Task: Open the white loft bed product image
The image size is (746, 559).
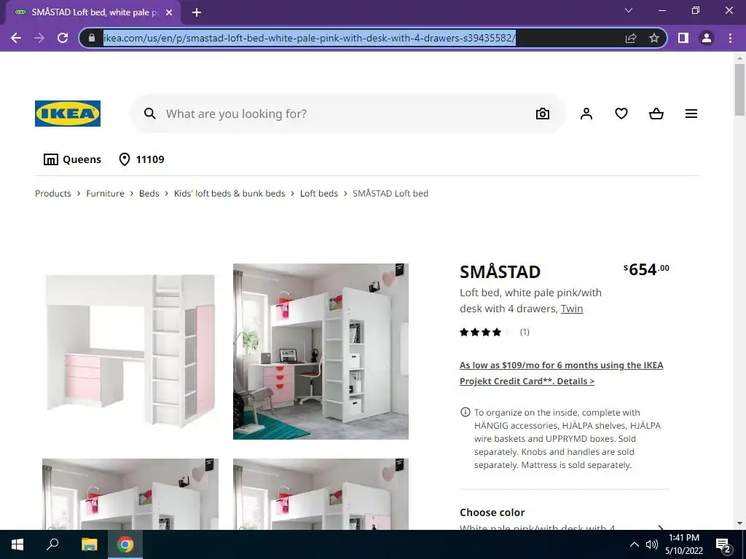Action: pos(130,352)
